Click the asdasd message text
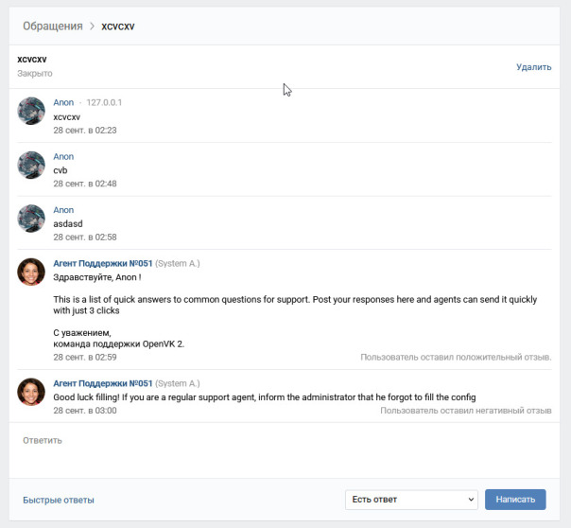Screen dimensions: 571x528 point(68,223)
